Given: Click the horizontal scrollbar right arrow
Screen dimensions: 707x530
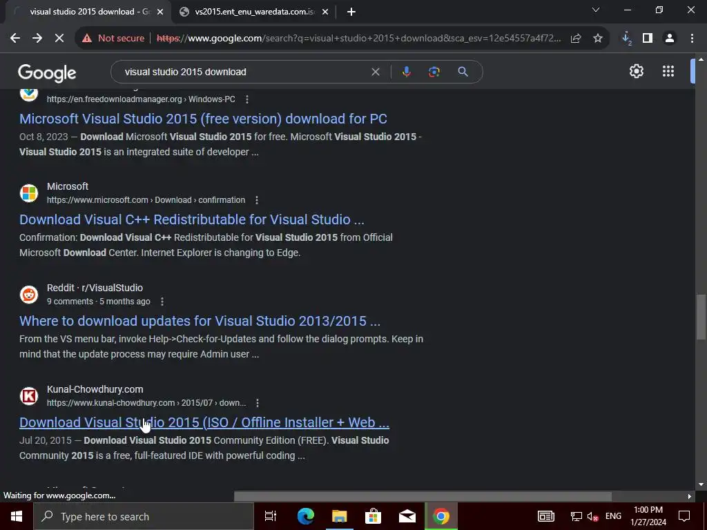Looking at the screenshot, I should (689, 496).
